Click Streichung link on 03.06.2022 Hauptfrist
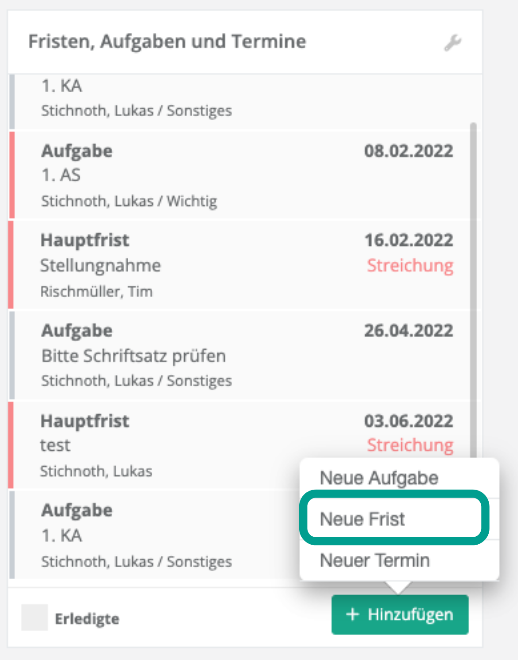 410,445
